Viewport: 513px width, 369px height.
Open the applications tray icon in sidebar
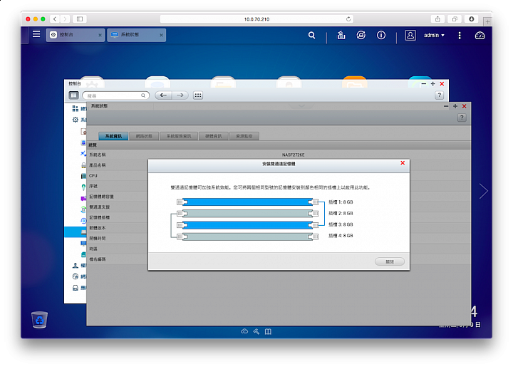coord(76,288)
